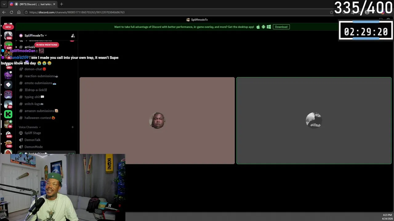Screen dimensions: 394x221
Task: Jump to 14 New Mentions pill
Action: tap(46, 45)
